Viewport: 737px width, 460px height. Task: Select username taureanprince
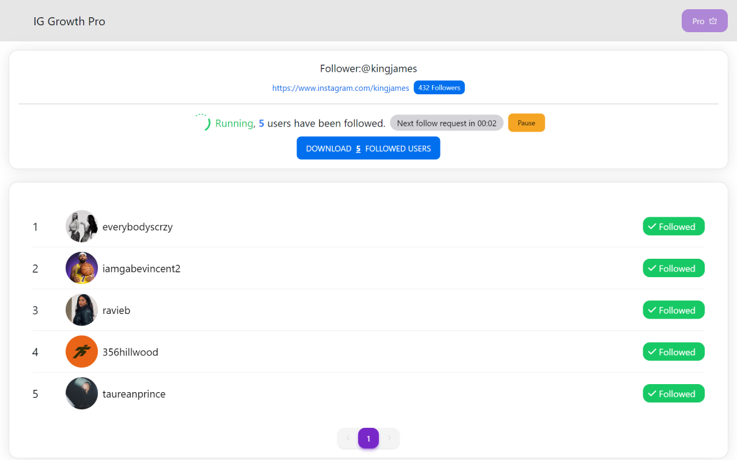tap(134, 394)
